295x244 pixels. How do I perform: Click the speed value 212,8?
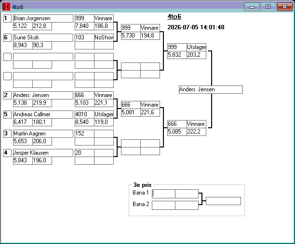(42, 26)
